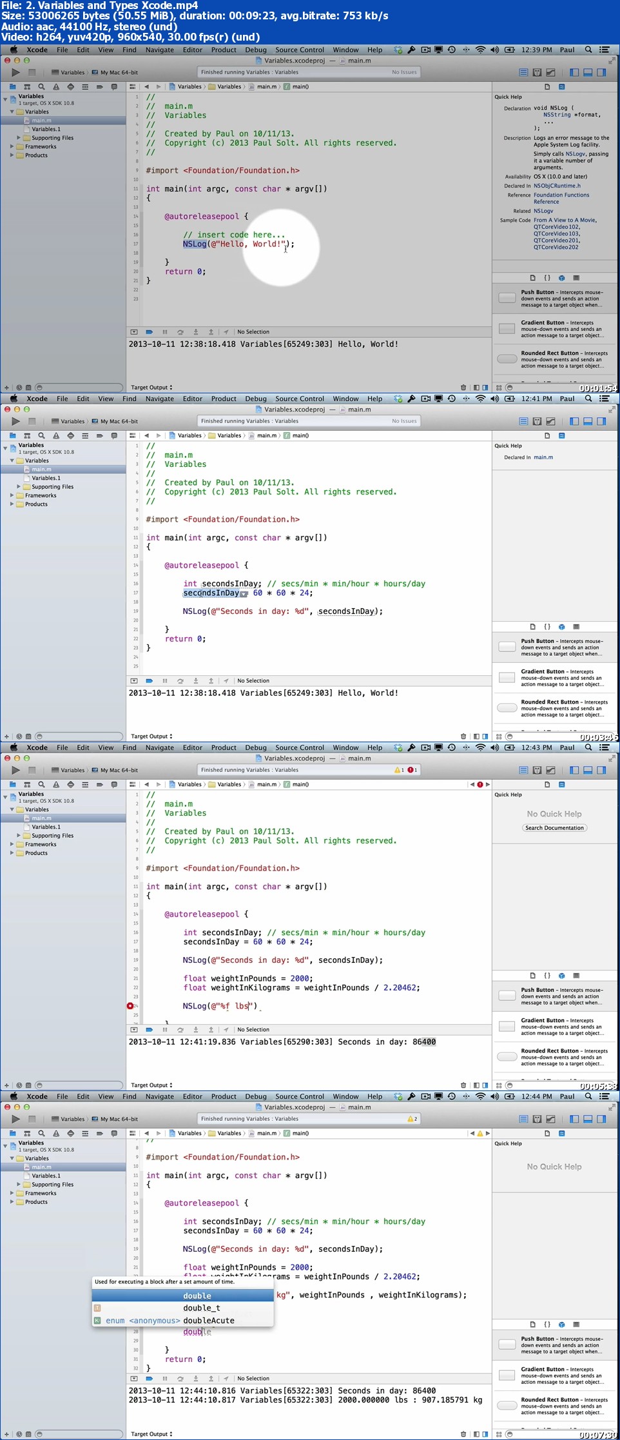Open Navigate menu in 12:44 PM menu bar
The image size is (620, 1440).
(x=160, y=1096)
